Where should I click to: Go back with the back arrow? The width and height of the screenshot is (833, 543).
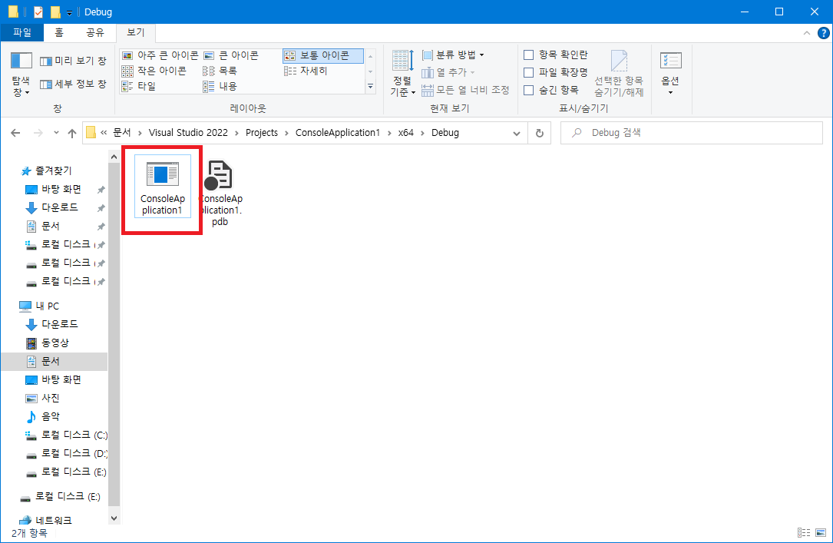15,133
